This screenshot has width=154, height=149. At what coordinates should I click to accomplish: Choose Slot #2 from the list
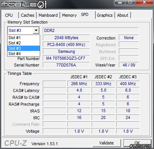pyautogui.click(x=24, y=43)
